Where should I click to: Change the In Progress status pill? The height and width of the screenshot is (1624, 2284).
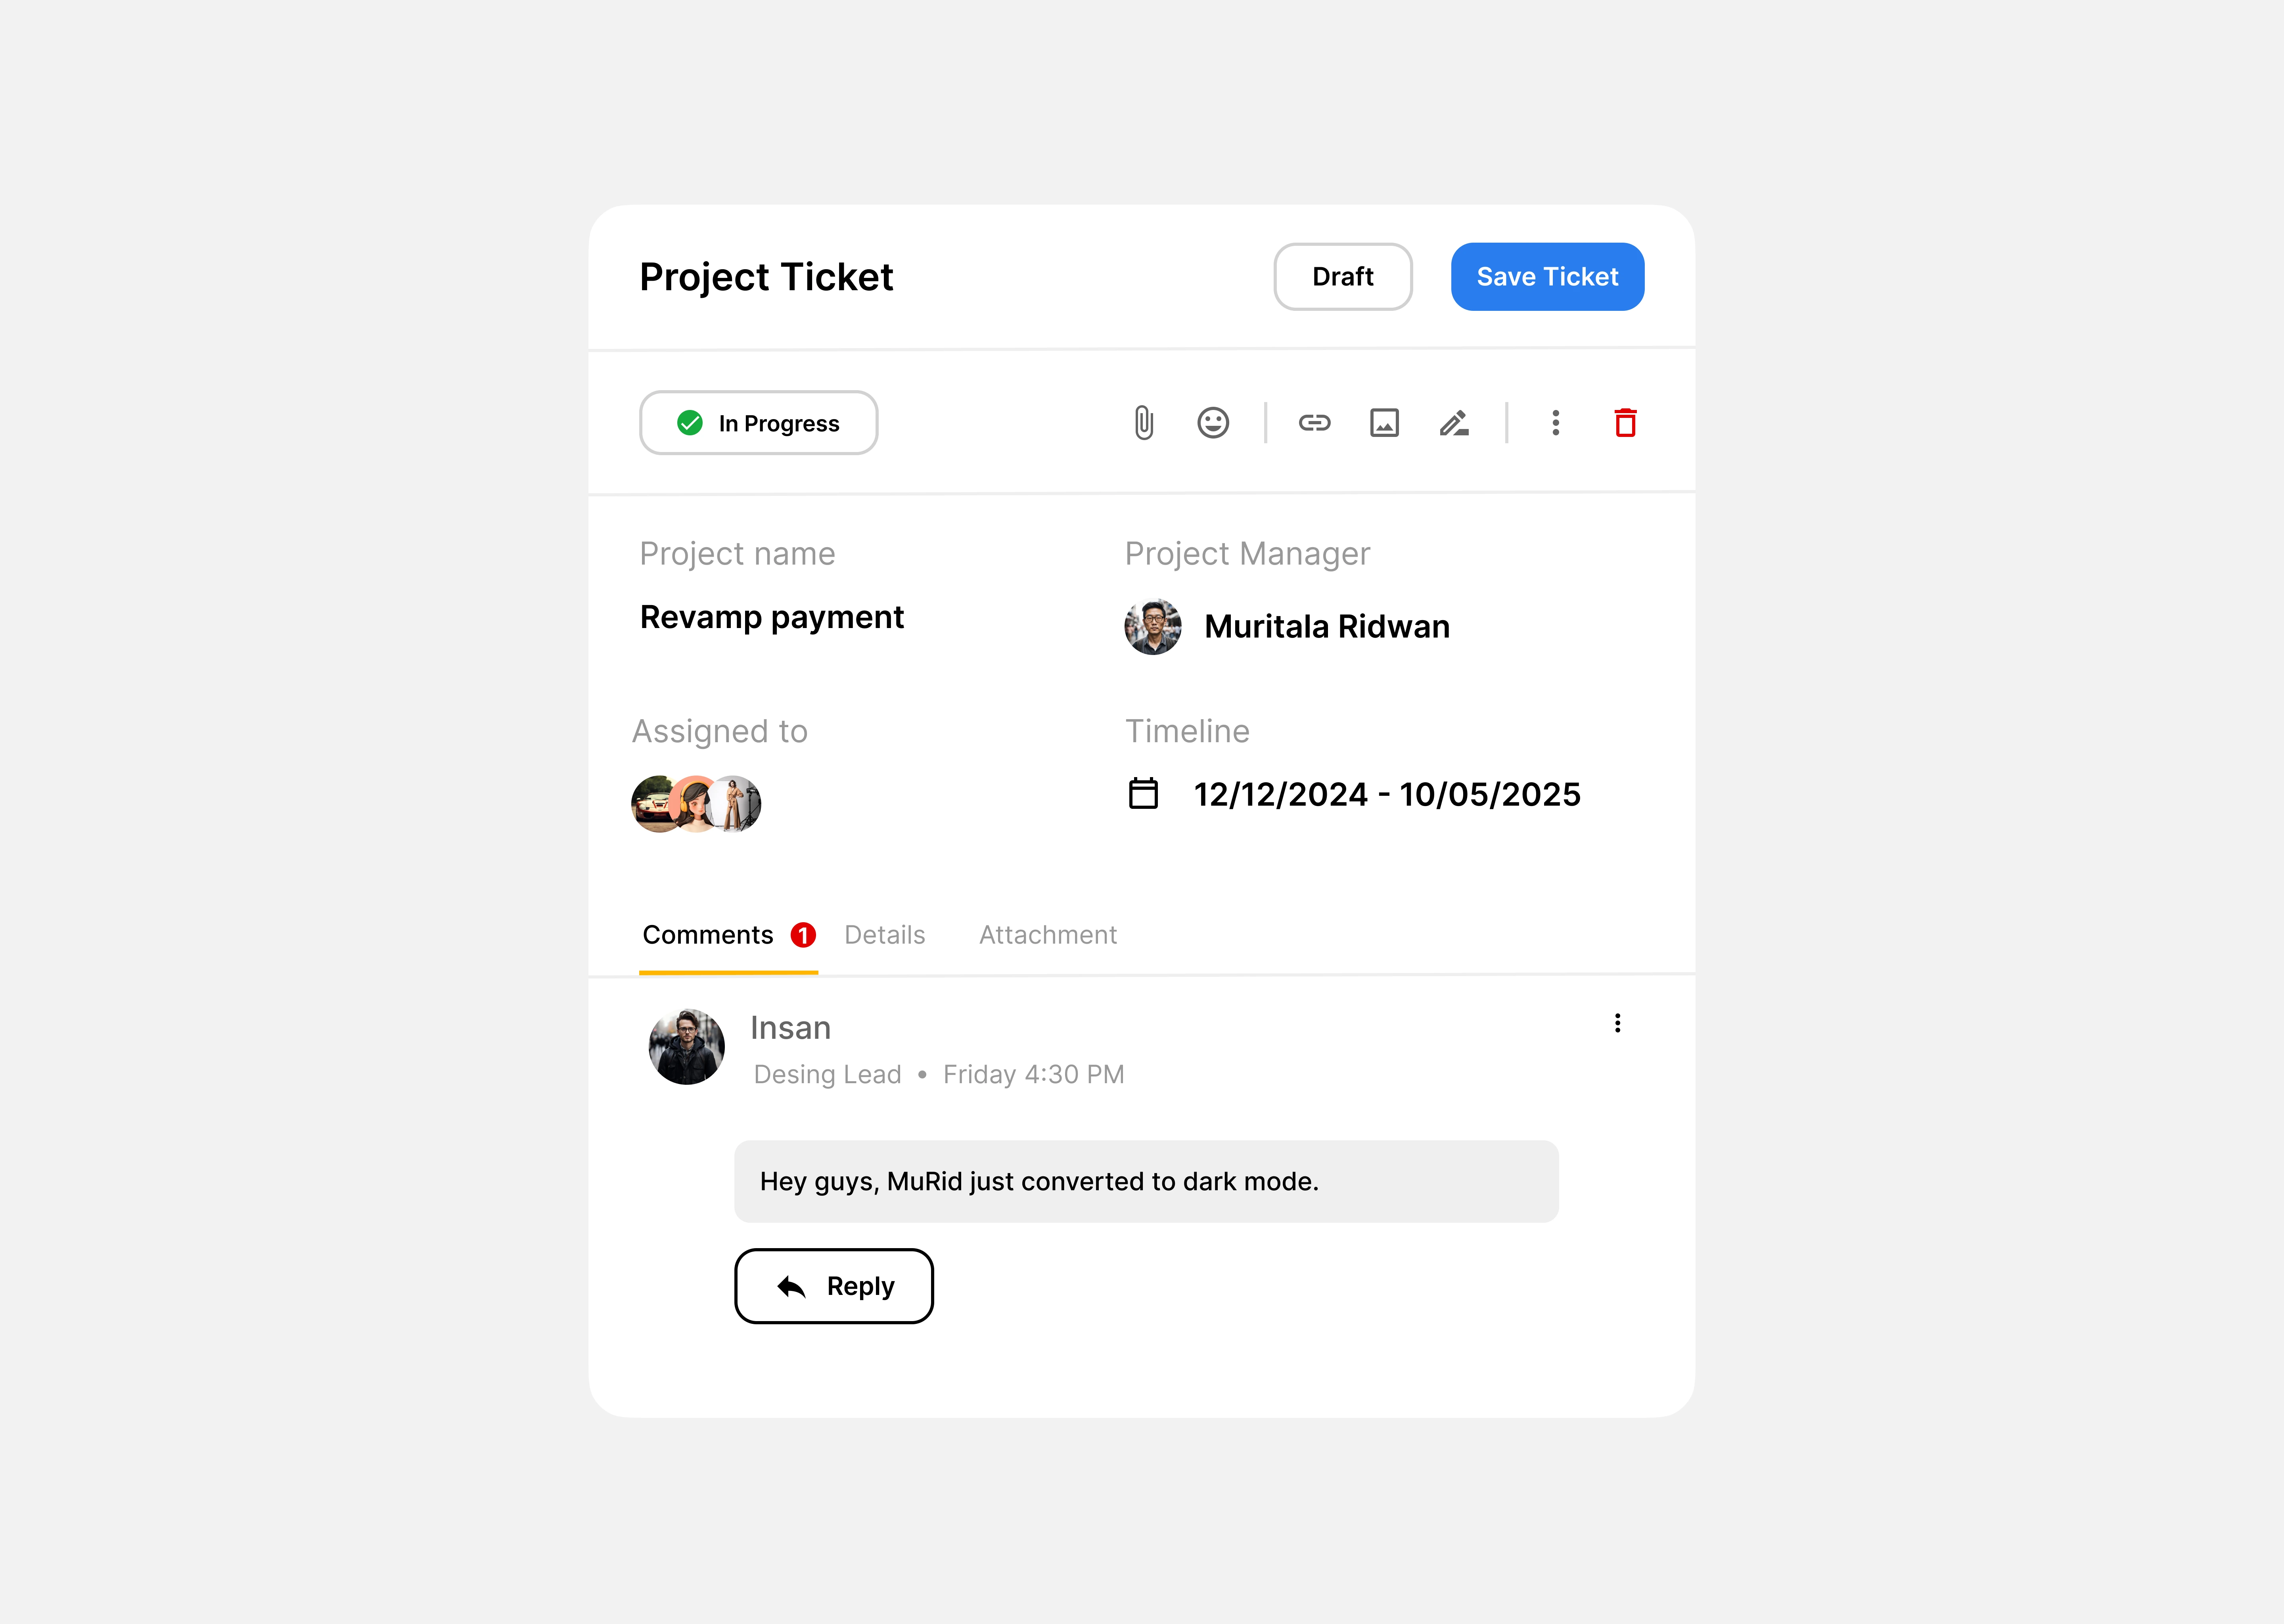[x=759, y=423]
